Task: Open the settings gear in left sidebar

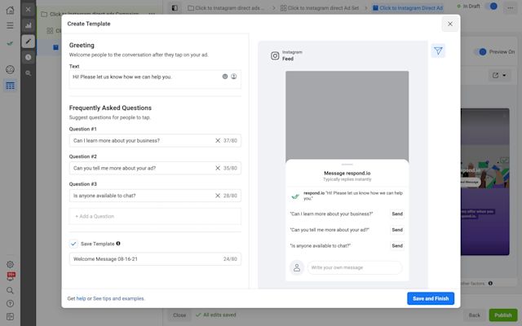Action: pyautogui.click(x=10, y=264)
